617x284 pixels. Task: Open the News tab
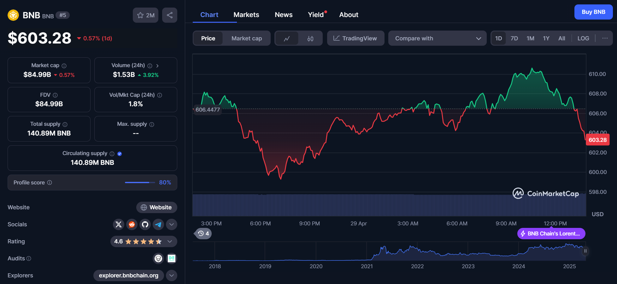pos(284,14)
